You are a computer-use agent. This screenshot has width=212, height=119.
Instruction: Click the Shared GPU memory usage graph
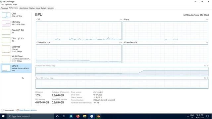pyautogui.click(x=122, y=84)
